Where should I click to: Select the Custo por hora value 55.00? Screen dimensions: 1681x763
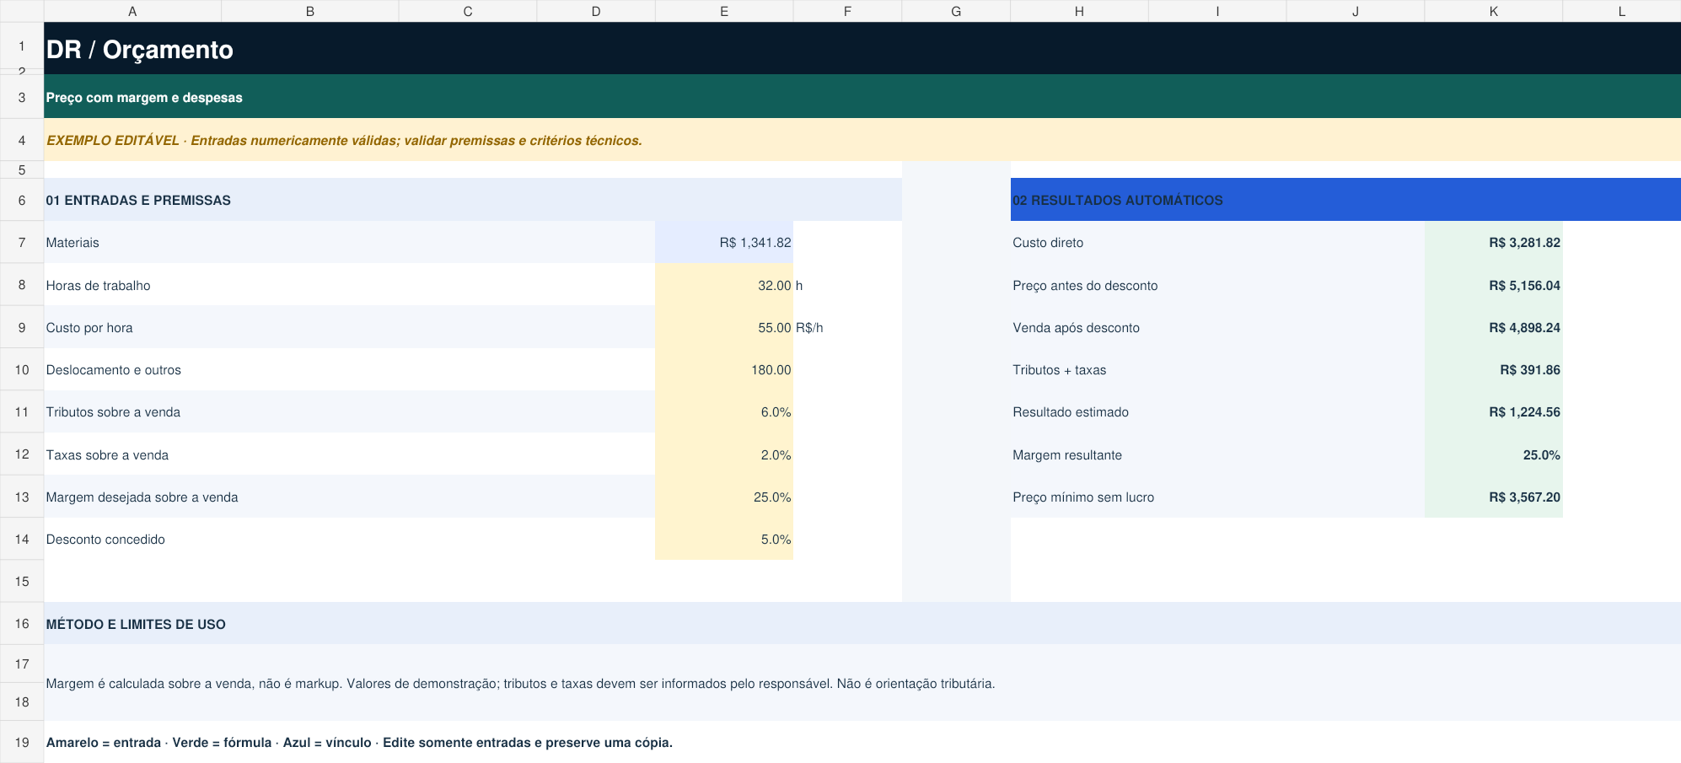[723, 327]
